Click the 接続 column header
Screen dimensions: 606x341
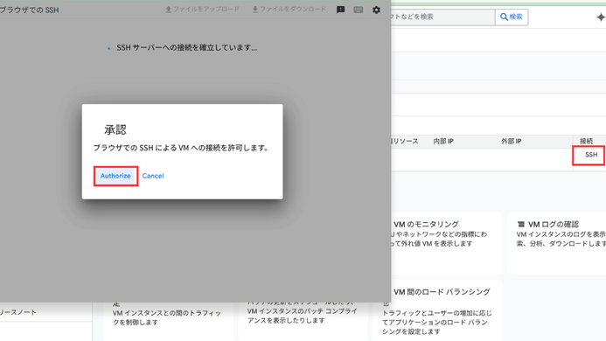pos(586,141)
